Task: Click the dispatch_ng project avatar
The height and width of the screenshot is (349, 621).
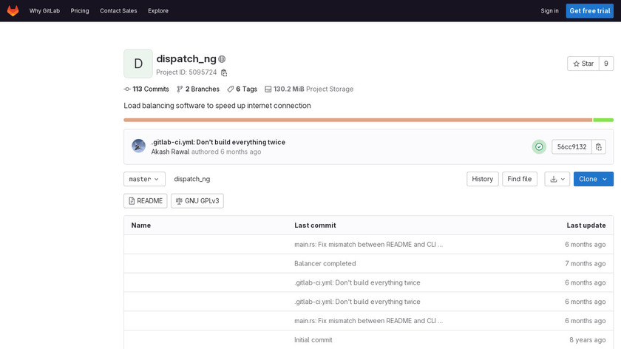Action: point(138,64)
